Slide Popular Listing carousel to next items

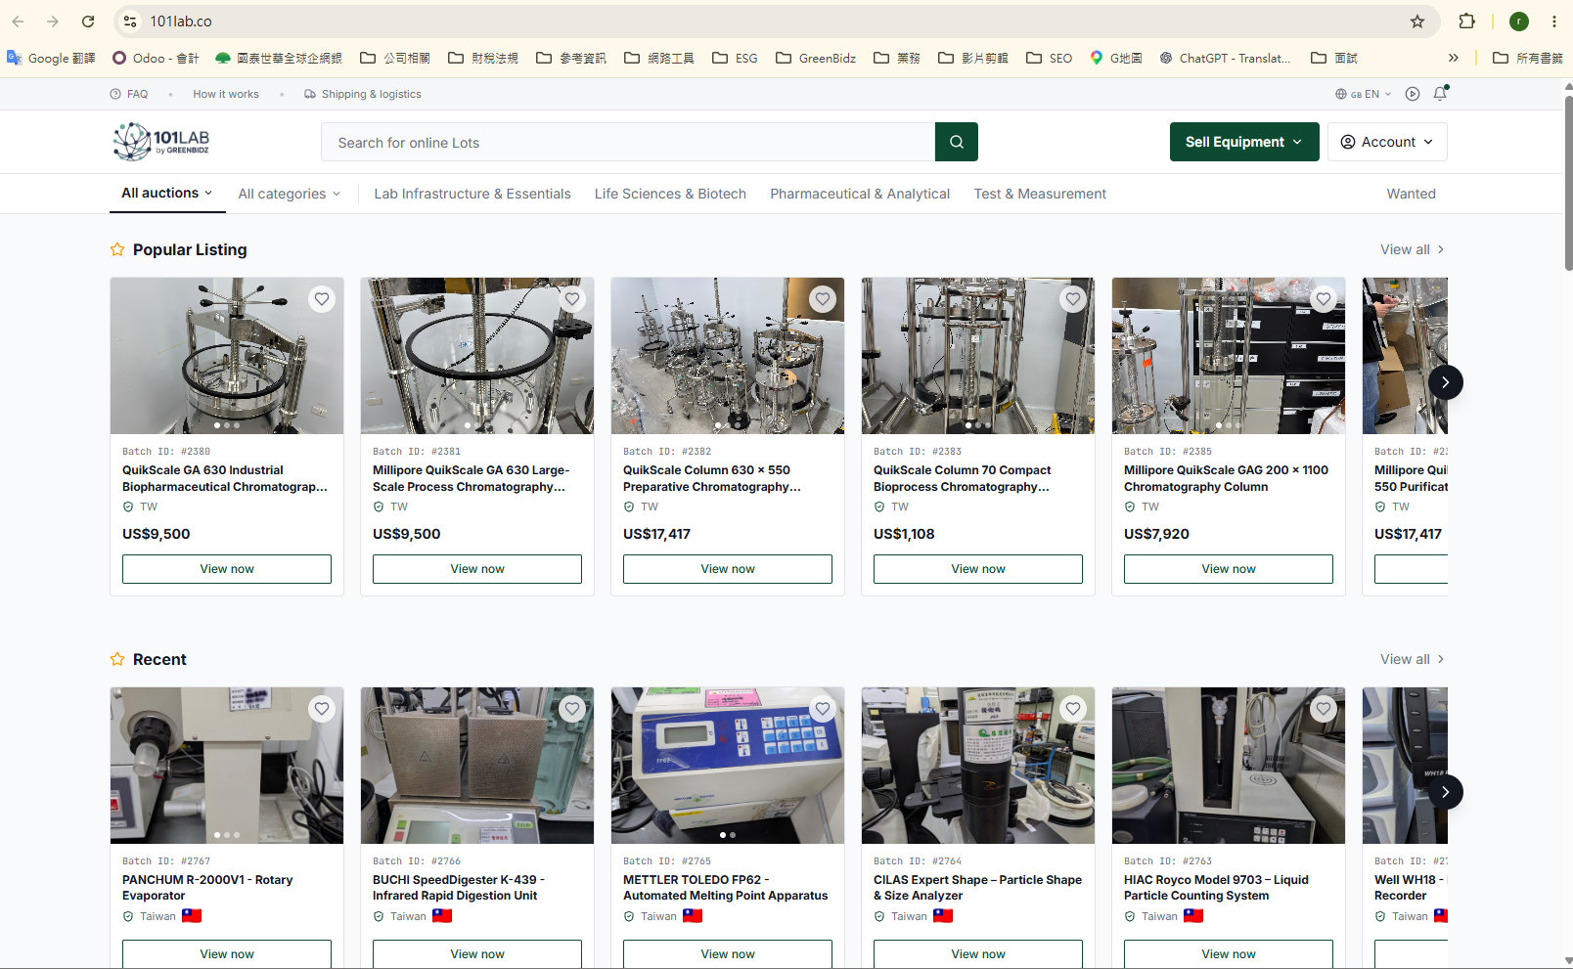[x=1445, y=382]
